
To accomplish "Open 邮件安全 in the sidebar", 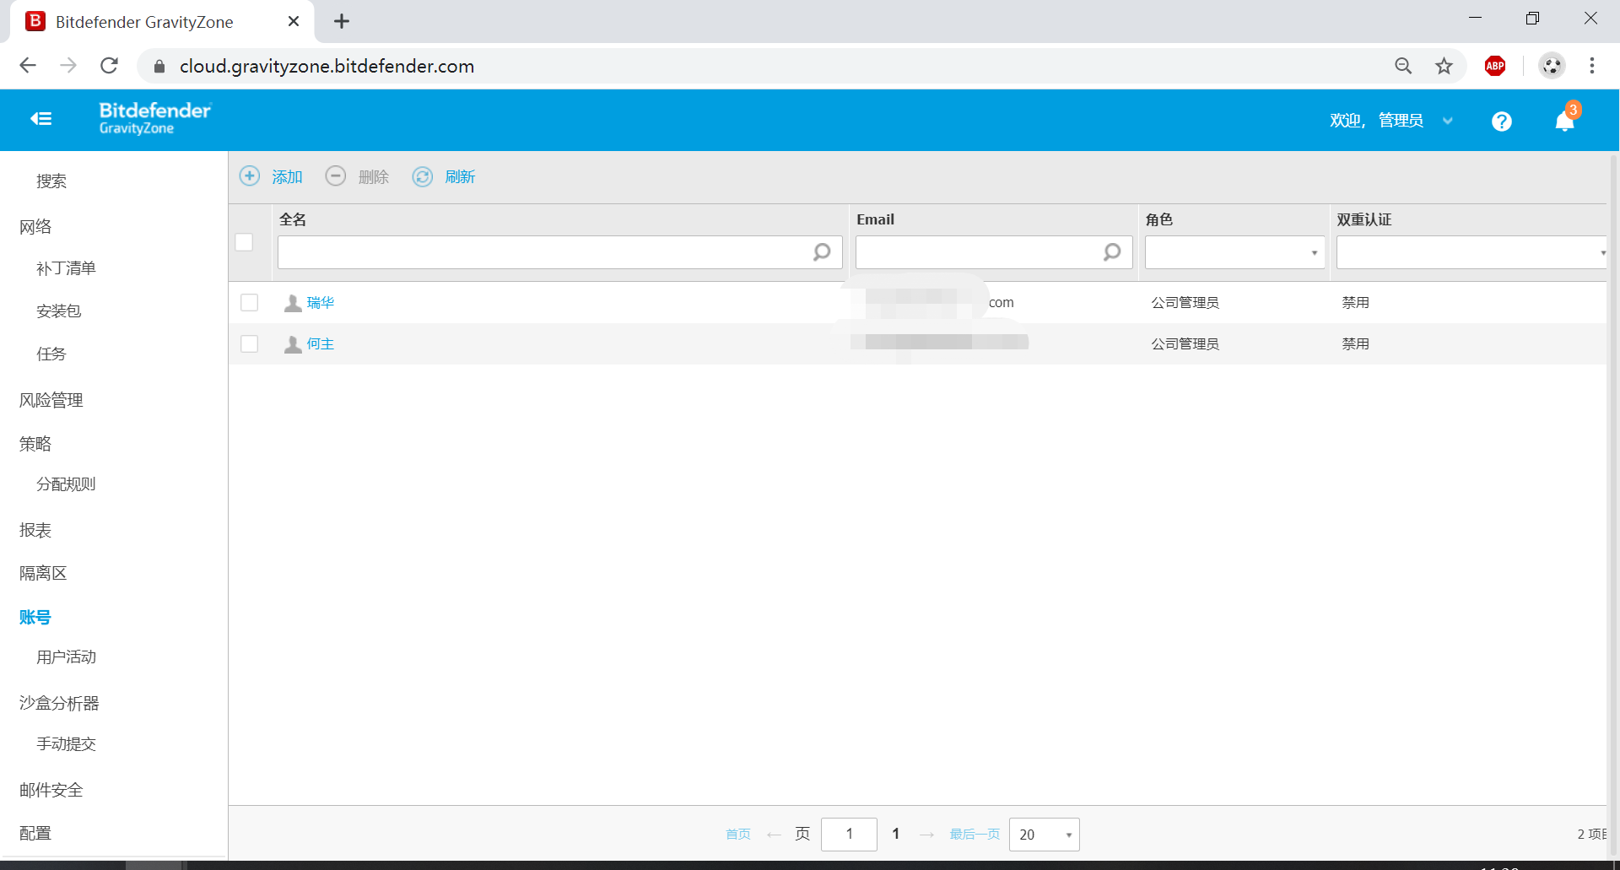I will [x=51, y=791].
